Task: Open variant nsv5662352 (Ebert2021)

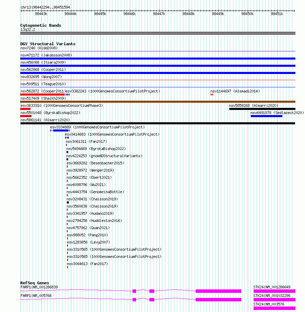Action: tap(89, 177)
